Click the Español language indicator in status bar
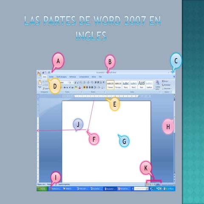The height and width of the screenshot is (204, 204). coord(64,184)
